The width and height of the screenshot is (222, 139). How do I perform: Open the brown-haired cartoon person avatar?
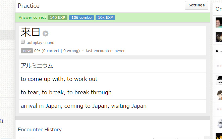coord(219,95)
